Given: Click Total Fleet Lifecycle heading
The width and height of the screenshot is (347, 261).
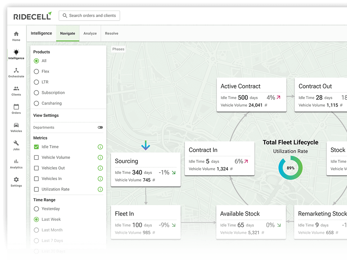Looking at the screenshot, I should point(290,142).
